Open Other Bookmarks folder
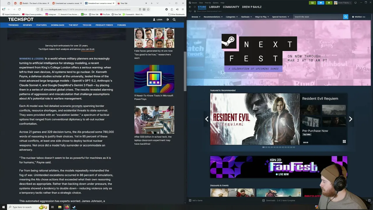373x210 pixels. click(177, 14)
